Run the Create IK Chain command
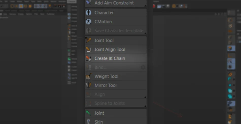The height and width of the screenshot is (124, 241). (116, 58)
